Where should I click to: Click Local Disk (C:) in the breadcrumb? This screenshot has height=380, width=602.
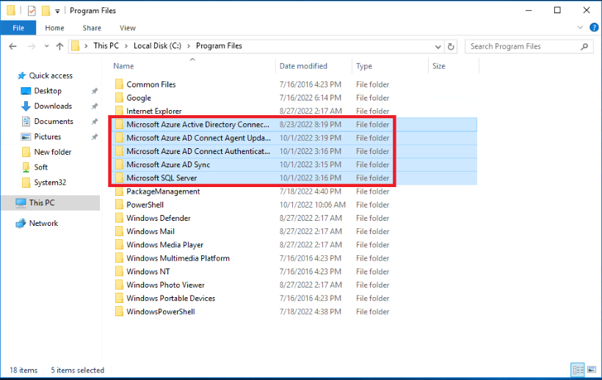157,46
